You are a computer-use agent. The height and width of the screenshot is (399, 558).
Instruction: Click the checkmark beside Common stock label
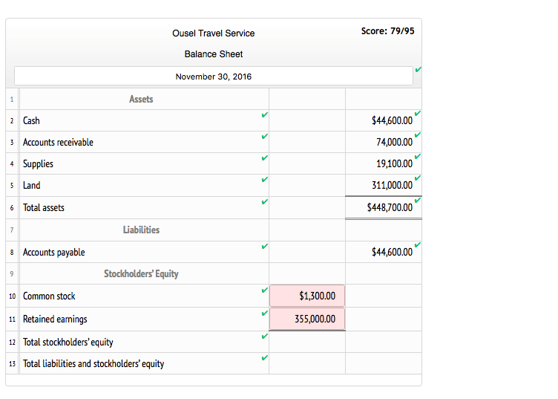tap(264, 291)
